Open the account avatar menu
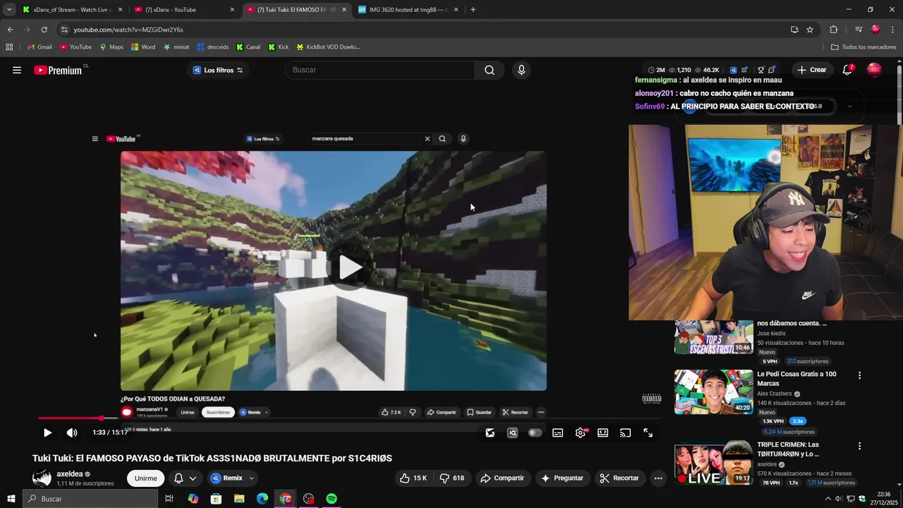The image size is (903, 508). coord(874,70)
